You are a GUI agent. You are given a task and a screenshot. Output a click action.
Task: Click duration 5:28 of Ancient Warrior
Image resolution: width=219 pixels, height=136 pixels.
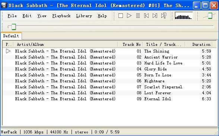206,57
